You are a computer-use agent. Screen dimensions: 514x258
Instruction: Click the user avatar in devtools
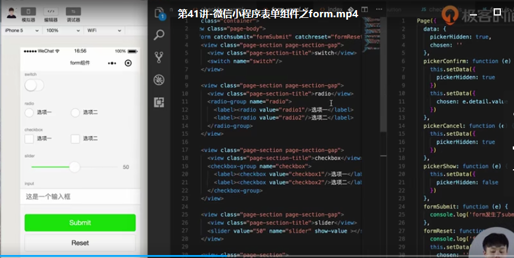(11, 14)
